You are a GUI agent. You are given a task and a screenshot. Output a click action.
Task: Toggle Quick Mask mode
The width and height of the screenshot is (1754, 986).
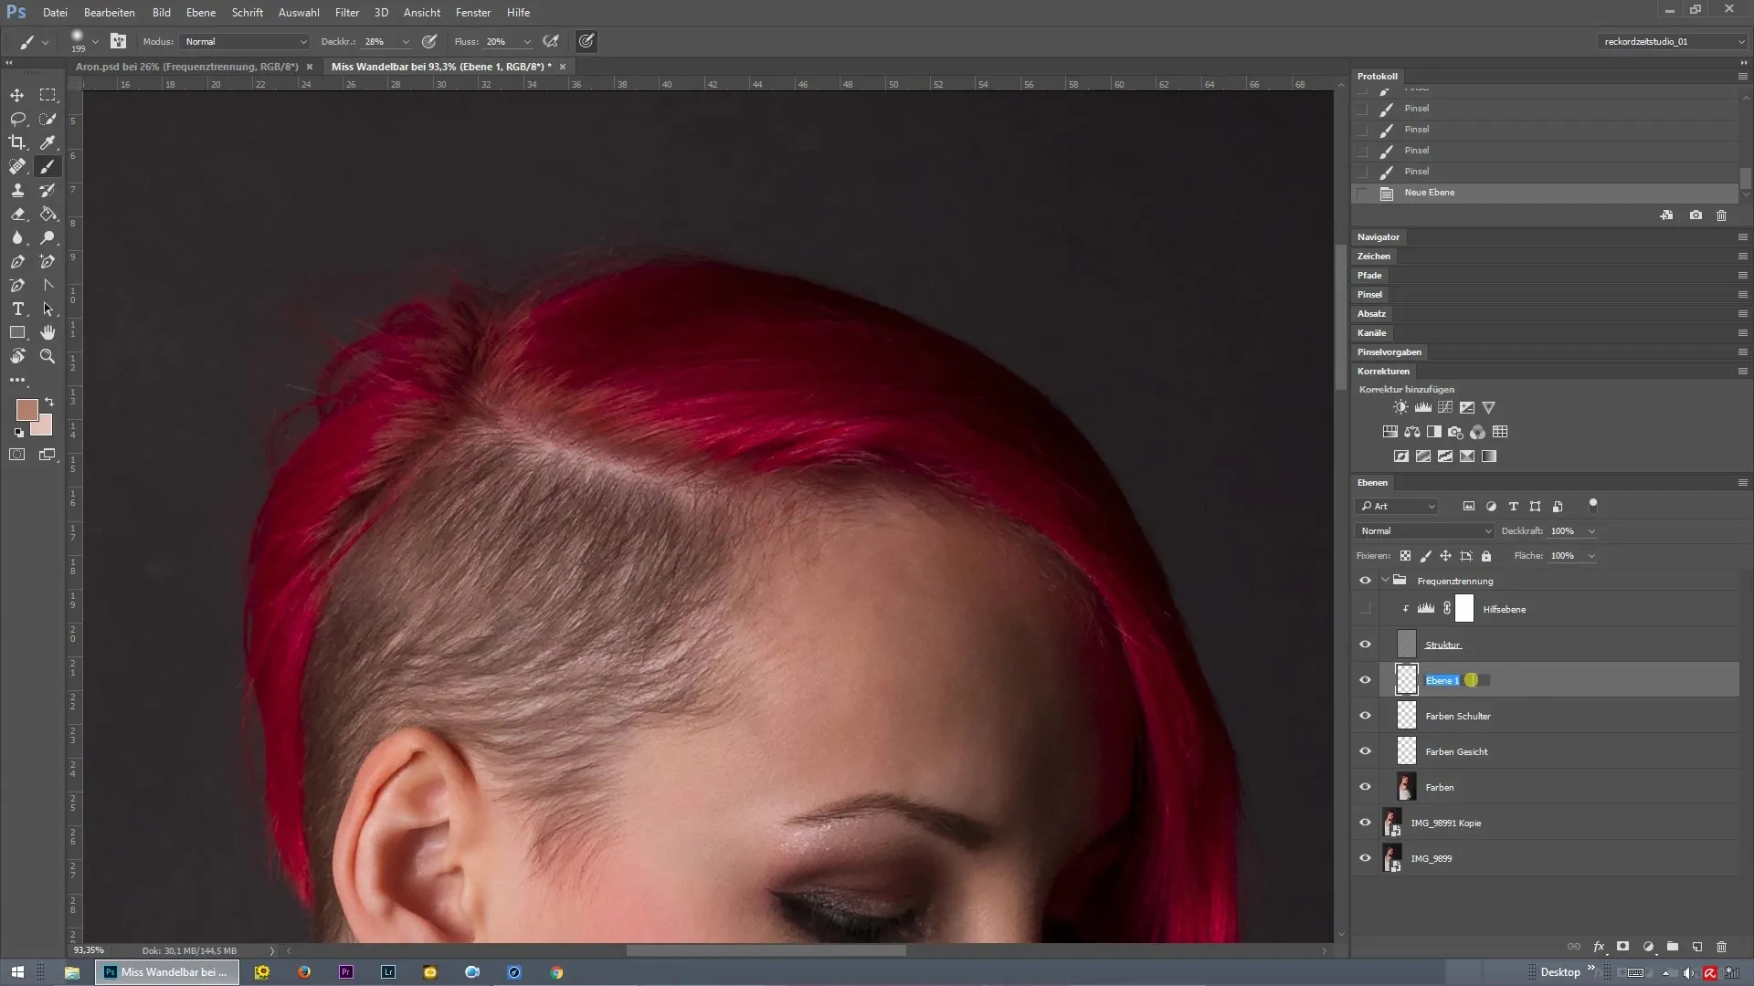coord(17,454)
